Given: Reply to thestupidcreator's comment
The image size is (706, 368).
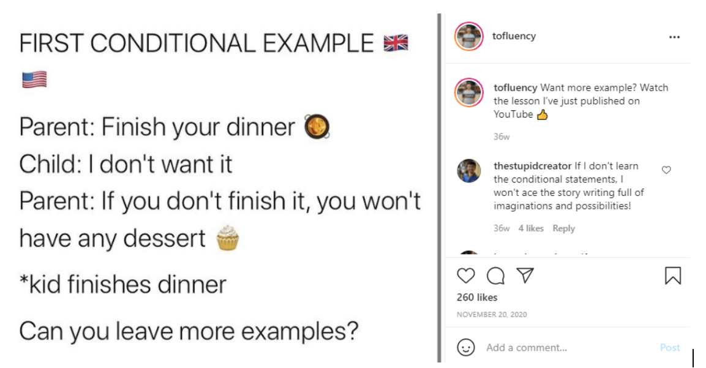Looking at the screenshot, I should pyautogui.click(x=563, y=228).
